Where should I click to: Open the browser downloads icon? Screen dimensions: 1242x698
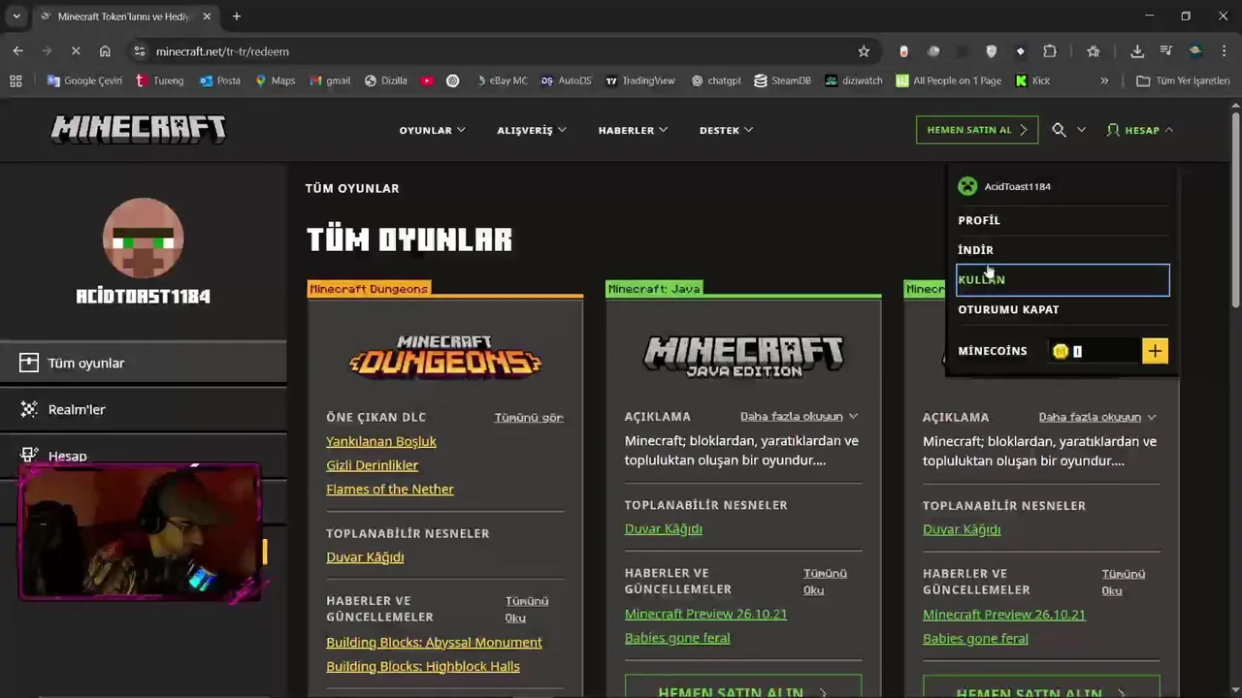1137,51
